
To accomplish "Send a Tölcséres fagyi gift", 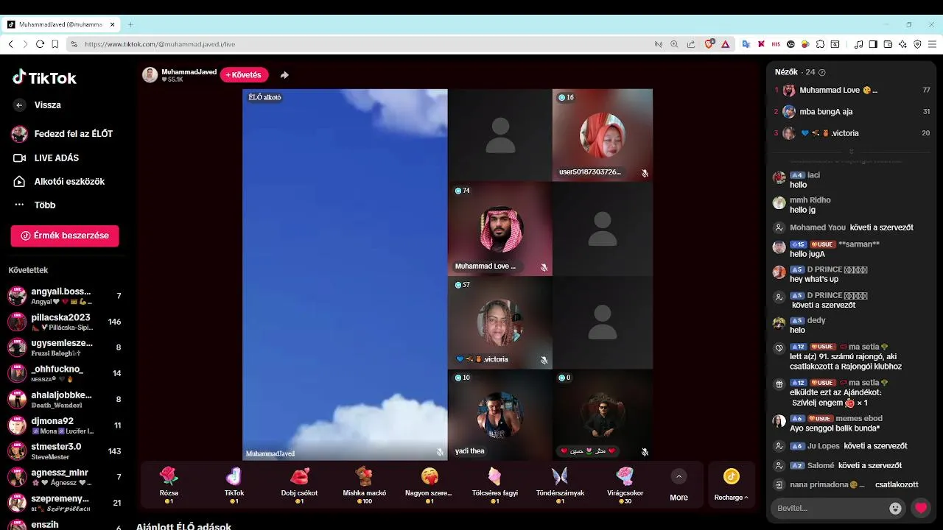I will point(494,484).
